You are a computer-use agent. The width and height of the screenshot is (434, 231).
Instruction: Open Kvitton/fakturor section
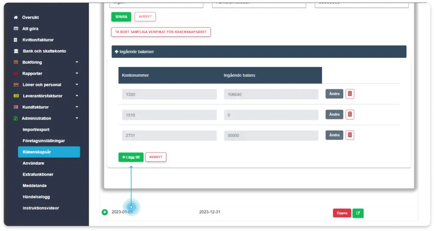pos(38,40)
